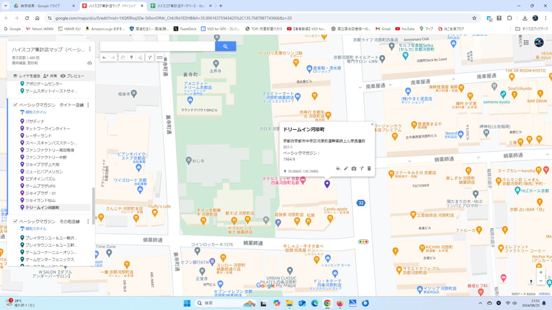Open Chrome from the Windows taskbar

coord(327,303)
